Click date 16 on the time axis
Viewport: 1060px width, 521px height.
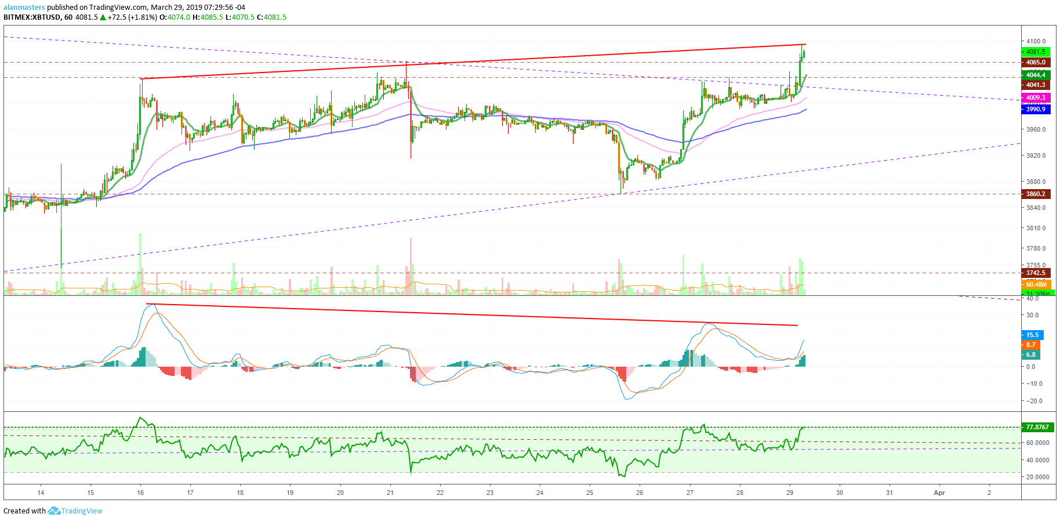[x=140, y=493]
